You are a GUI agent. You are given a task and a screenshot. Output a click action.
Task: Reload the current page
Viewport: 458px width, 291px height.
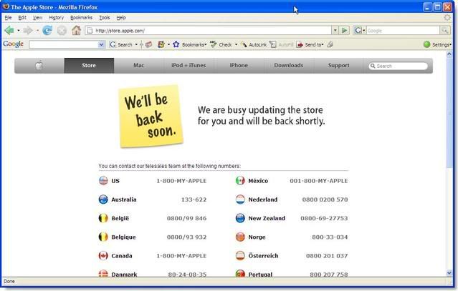coord(47,30)
